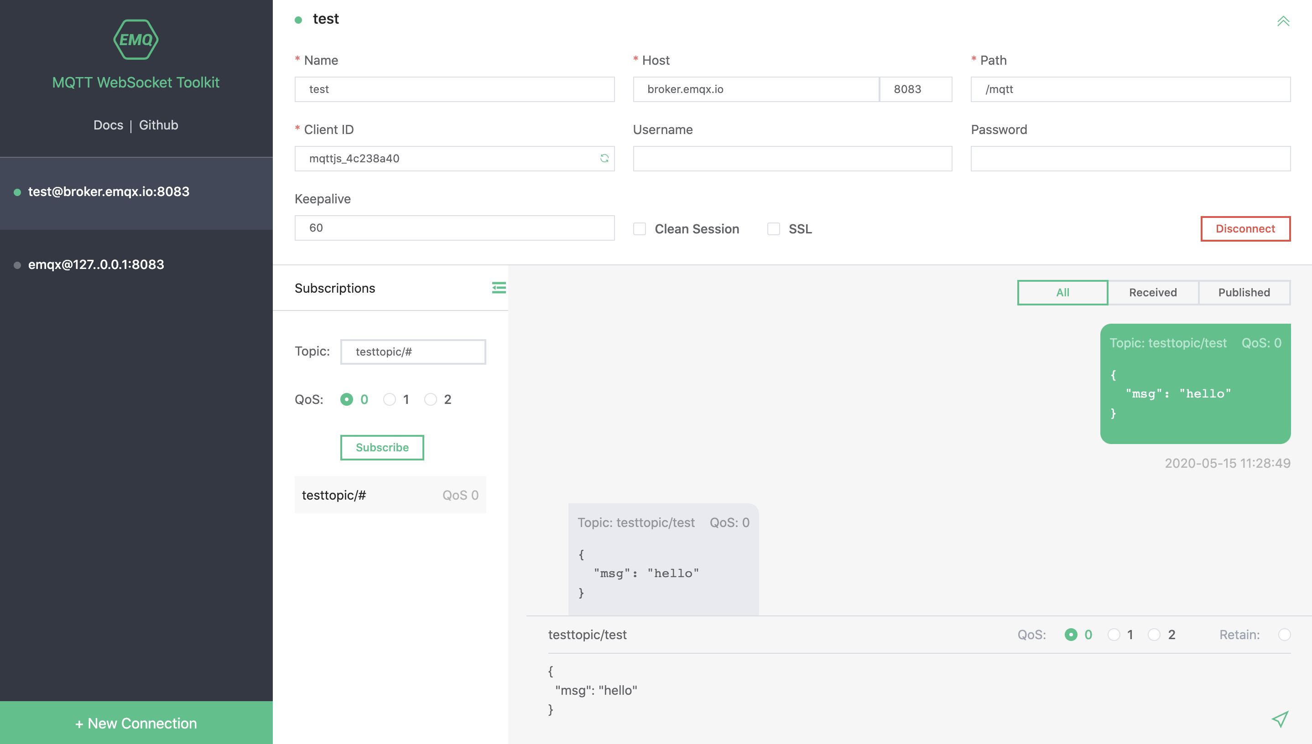1312x744 pixels.
Task: Click the Disconnect button
Action: pyautogui.click(x=1245, y=229)
